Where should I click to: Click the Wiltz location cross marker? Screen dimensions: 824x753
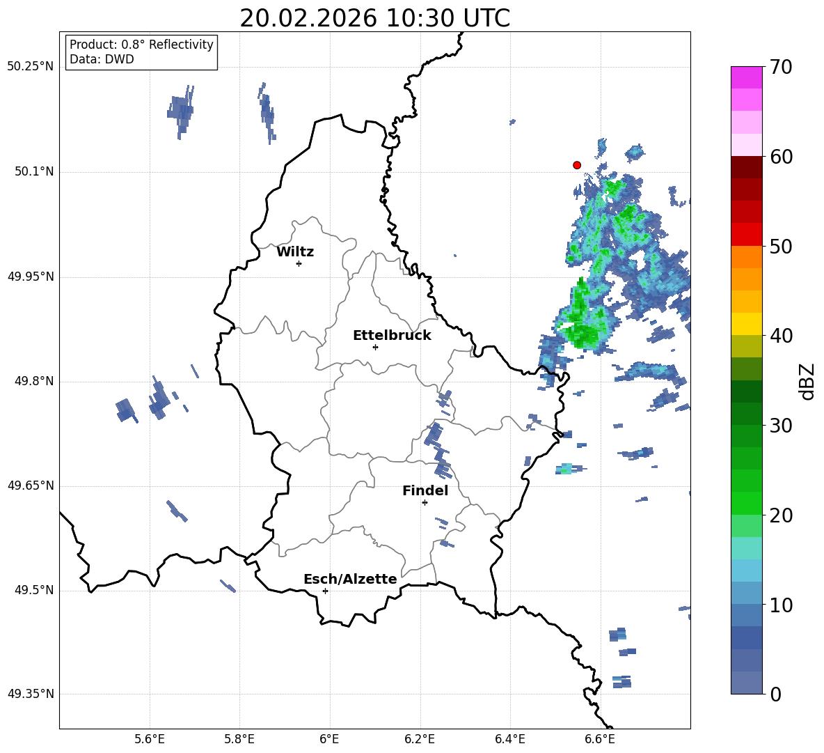[299, 263]
